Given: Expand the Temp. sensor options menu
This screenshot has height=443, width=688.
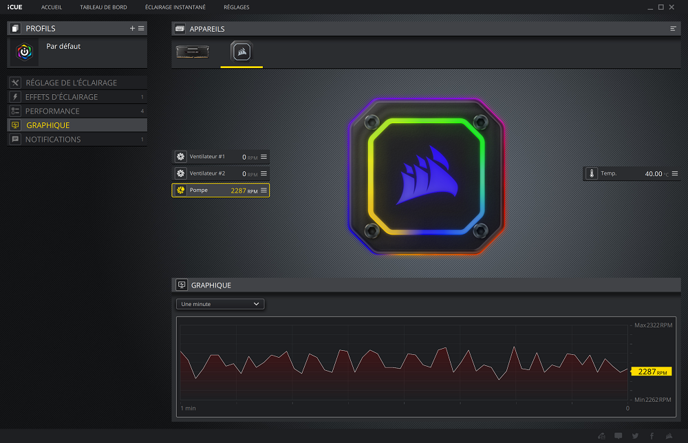Looking at the screenshot, I should pos(675,174).
